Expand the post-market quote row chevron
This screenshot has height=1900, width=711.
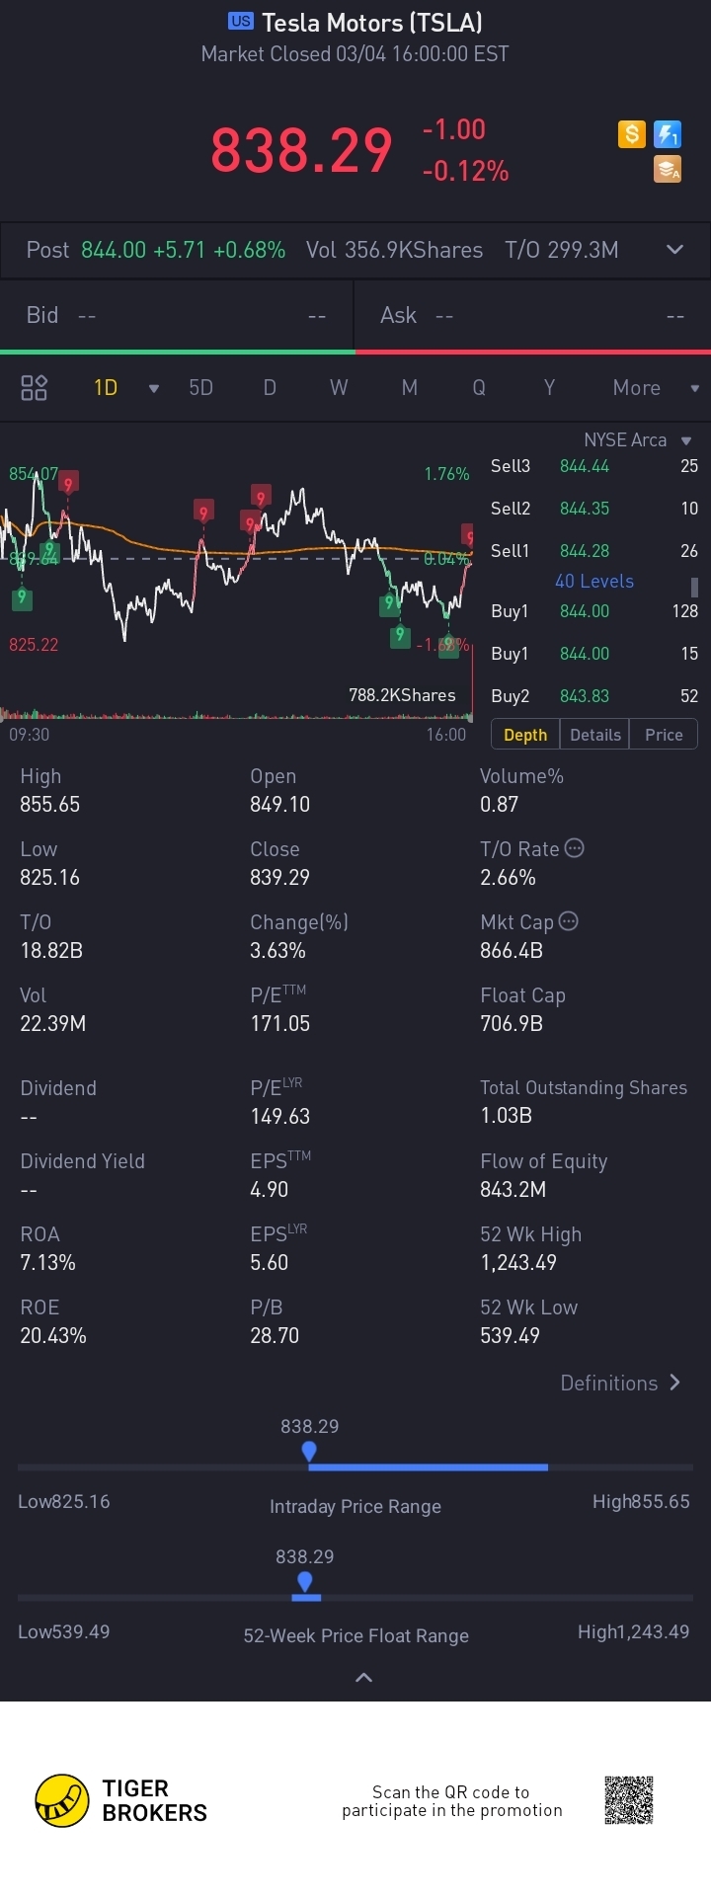[x=675, y=250]
